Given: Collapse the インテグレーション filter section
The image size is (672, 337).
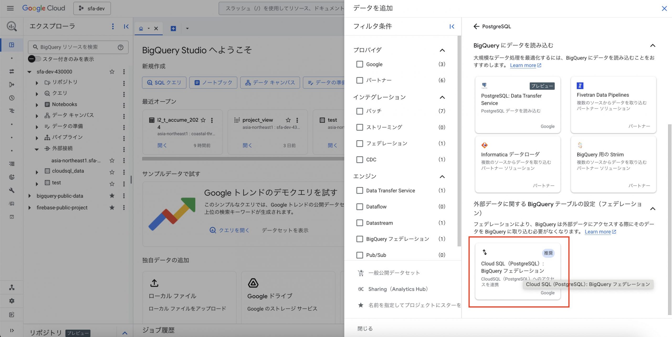Looking at the screenshot, I should coord(442,97).
